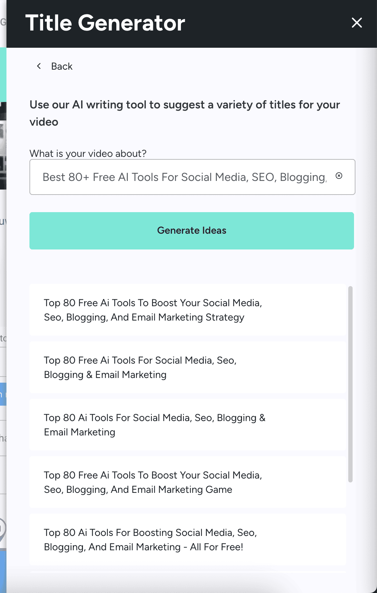The image size is (377, 593).
Task: Select the title ending in "Email Marketing Strategy"
Action: [x=187, y=310]
